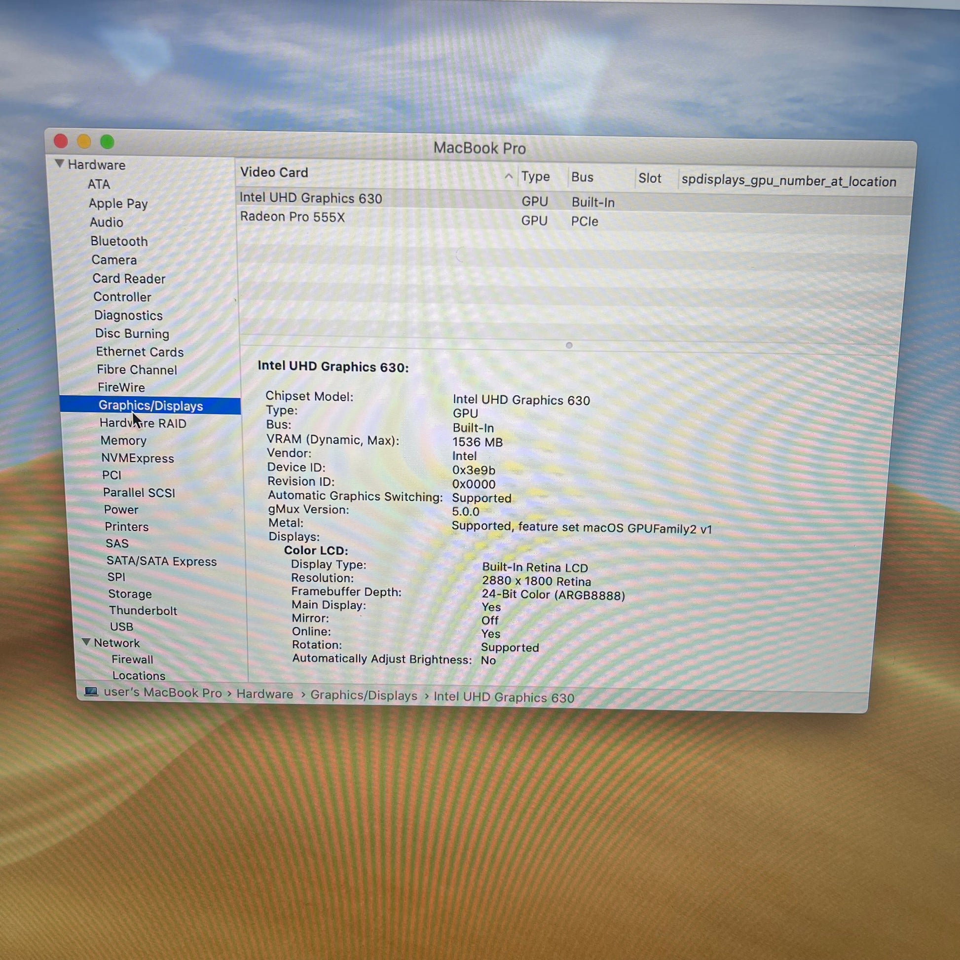The image size is (960, 960).
Task: Select USB in the sidebar
Action: [x=122, y=627]
